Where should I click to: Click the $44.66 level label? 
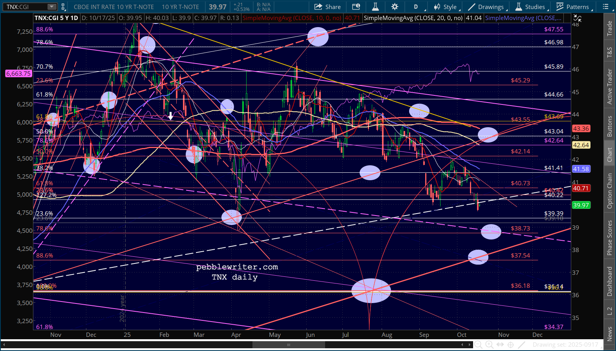pyautogui.click(x=554, y=95)
